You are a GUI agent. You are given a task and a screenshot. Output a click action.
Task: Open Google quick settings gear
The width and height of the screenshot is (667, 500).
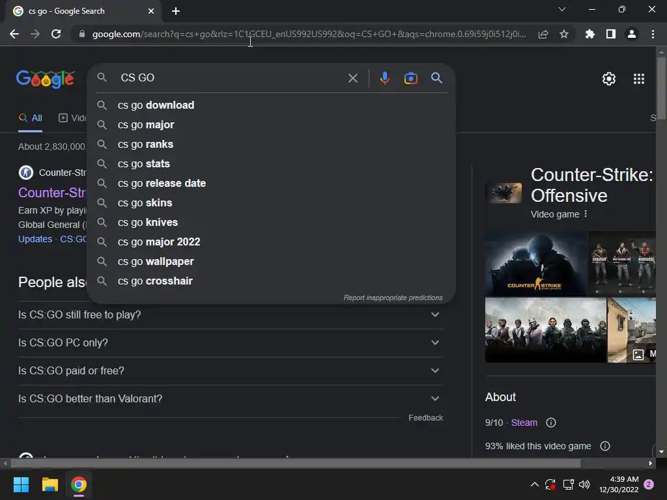pyautogui.click(x=609, y=79)
